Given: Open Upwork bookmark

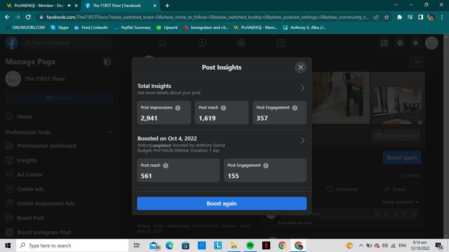Looking at the screenshot, I should pos(167,28).
